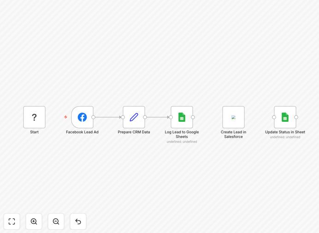Image resolution: width=319 pixels, height=233 pixels.
Task: Click the Prepare CRM Data input connector
Action: [x=123, y=117]
